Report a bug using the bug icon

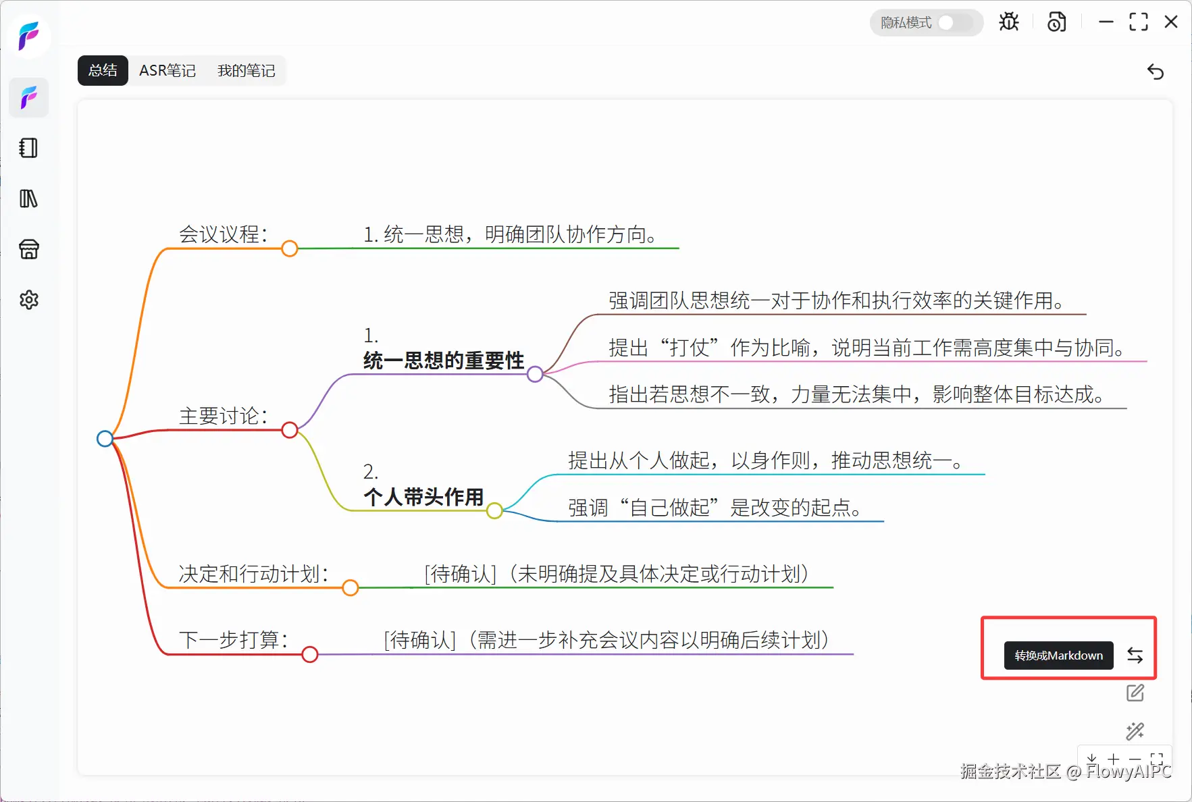pyautogui.click(x=1009, y=22)
